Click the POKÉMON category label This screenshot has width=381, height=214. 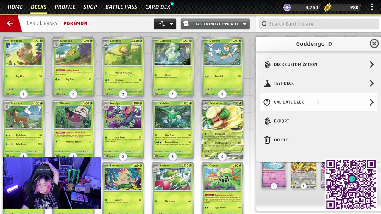(75, 23)
